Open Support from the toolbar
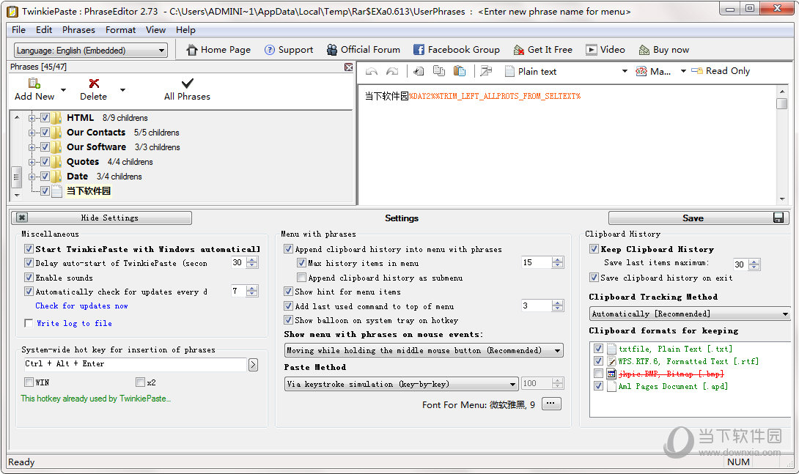The image size is (799, 474). [x=289, y=49]
